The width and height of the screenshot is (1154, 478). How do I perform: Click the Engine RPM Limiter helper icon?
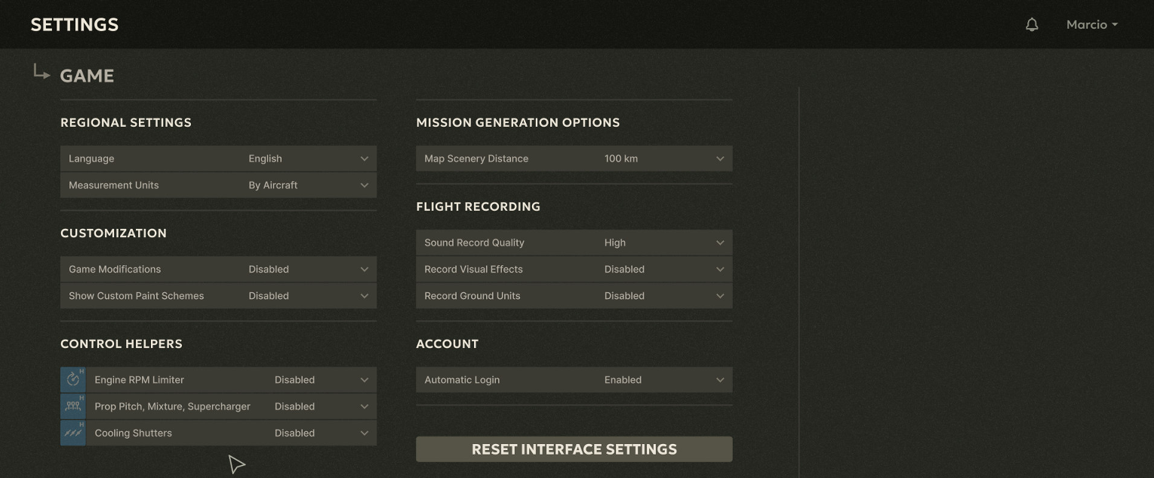coord(73,380)
